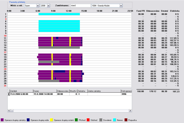The width and height of the screenshot is (184, 123).
Task: Click day number 3 in the calendar
Action: pyautogui.click(x=6, y=19)
